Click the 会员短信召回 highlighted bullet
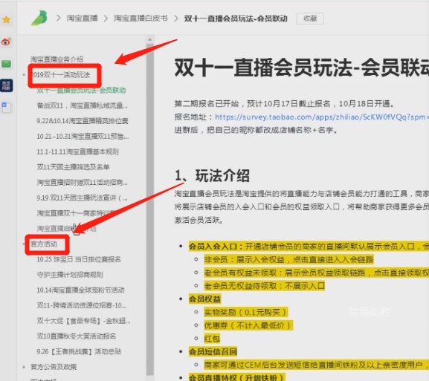The height and width of the screenshot is (381, 429). 213,351
